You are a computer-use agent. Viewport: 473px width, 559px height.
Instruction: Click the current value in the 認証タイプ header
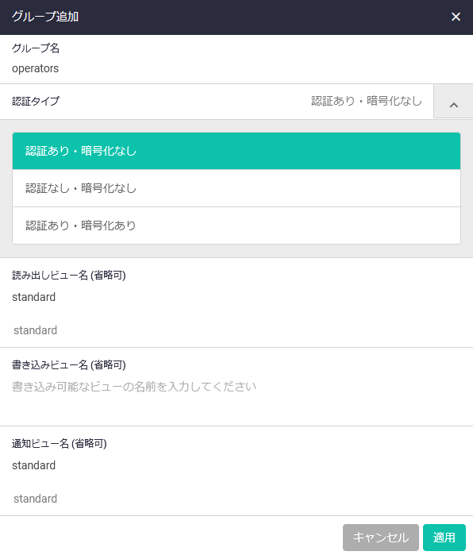pyautogui.click(x=367, y=102)
